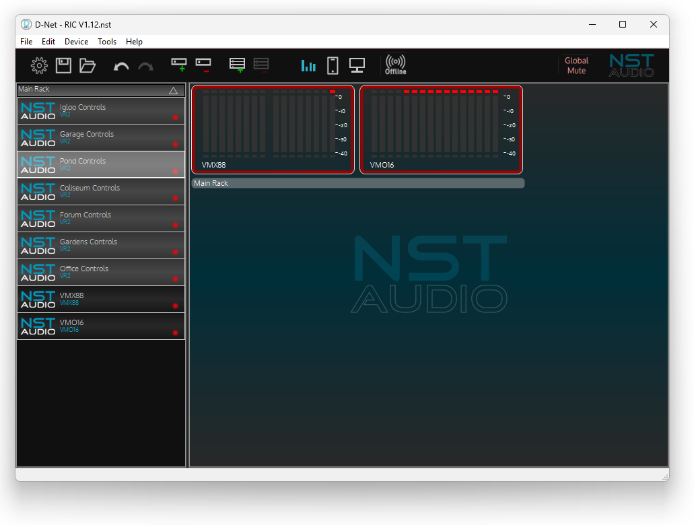Select Coliseum Controls in the device list
The image size is (694, 525).
coord(101,191)
